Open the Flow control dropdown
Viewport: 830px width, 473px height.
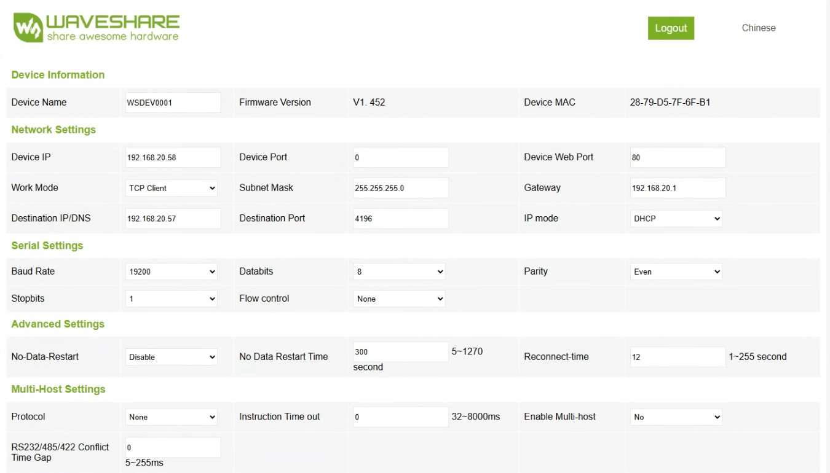coord(399,299)
